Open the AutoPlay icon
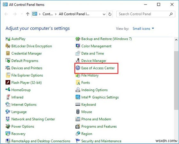The width and height of the screenshot is (179, 144). [8, 39]
